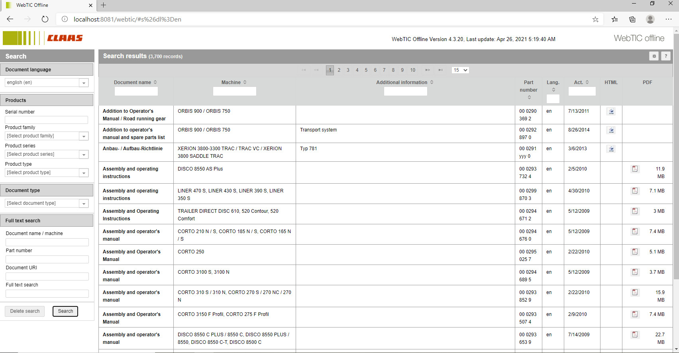Open PDF for CORTO 3100 S, 3100 N
This screenshot has height=353, width=679.
click(x=635, y=272)
